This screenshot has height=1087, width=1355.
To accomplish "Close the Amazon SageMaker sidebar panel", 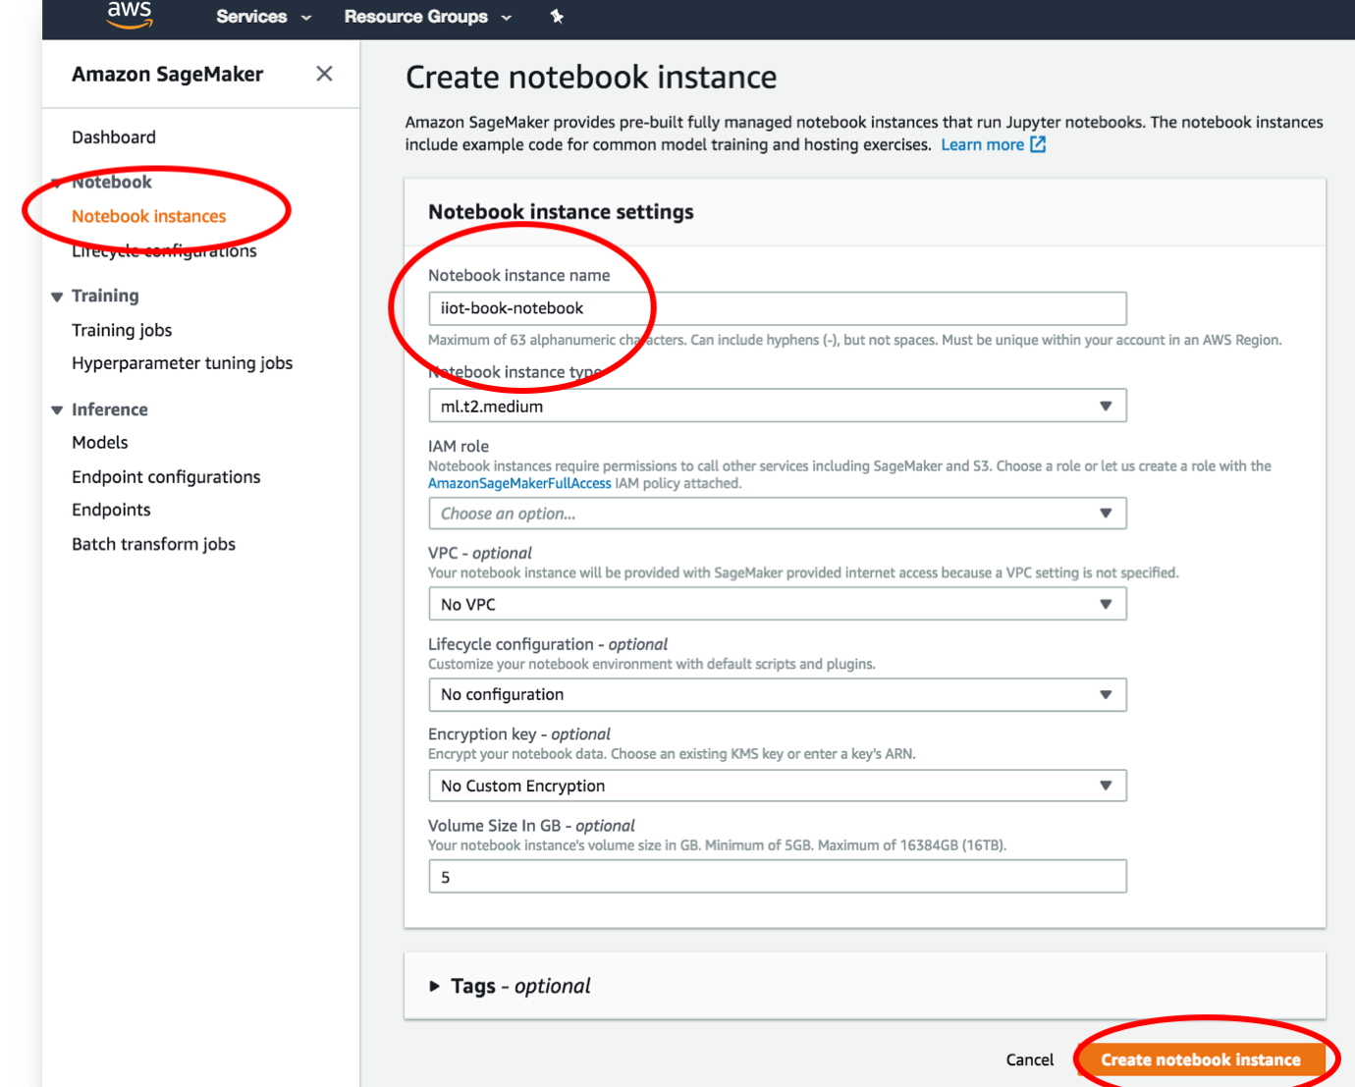I will [324, 74].
